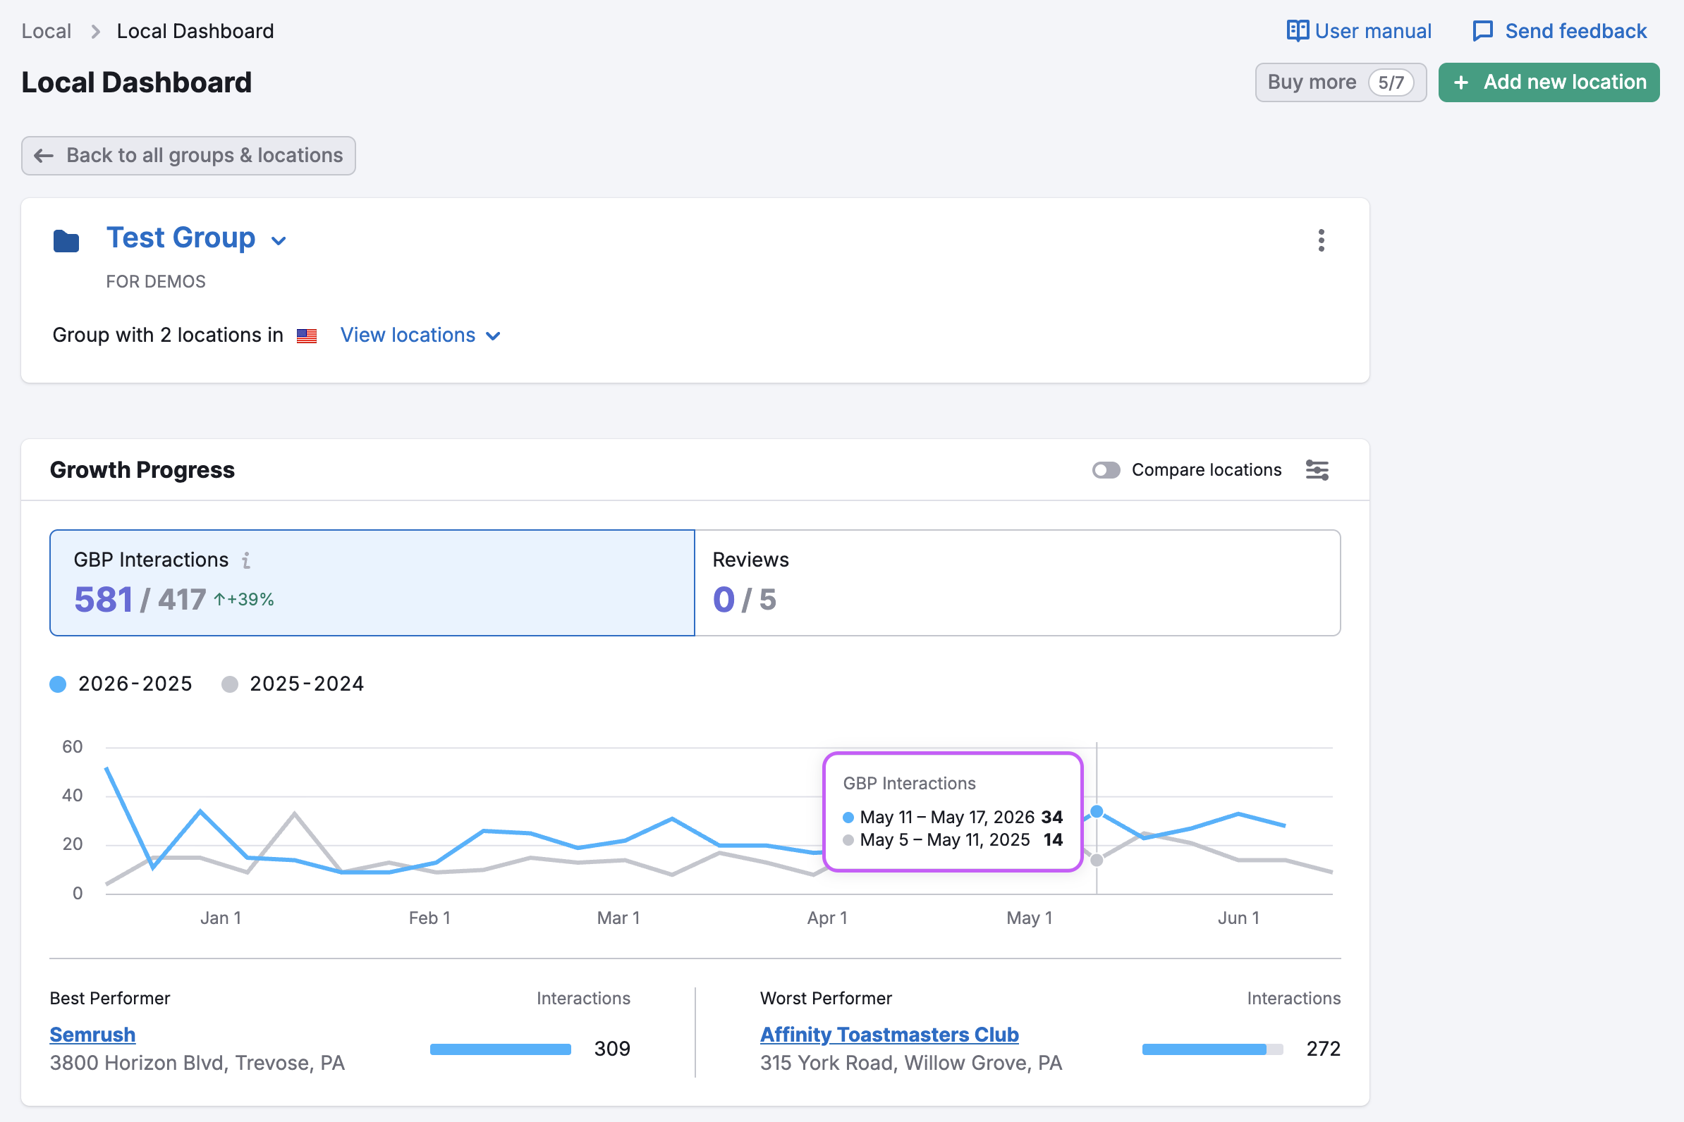
Task: Toggle the 2025-2024 legend series
Action: 293,684
